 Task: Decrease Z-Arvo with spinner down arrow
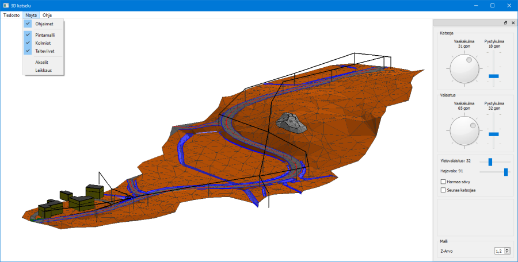pyautogui.click(x=506, y=253)
